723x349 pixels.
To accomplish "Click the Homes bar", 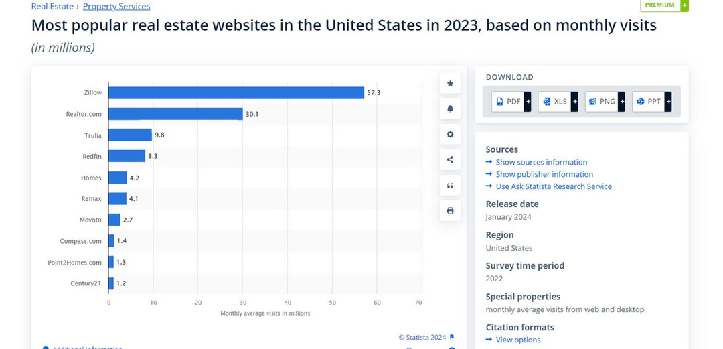I will [x=118, y=178].
